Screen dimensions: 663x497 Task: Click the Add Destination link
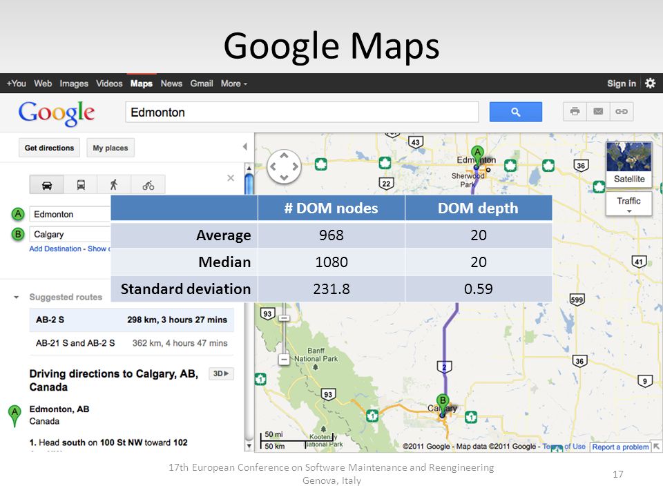click(55, 249)
